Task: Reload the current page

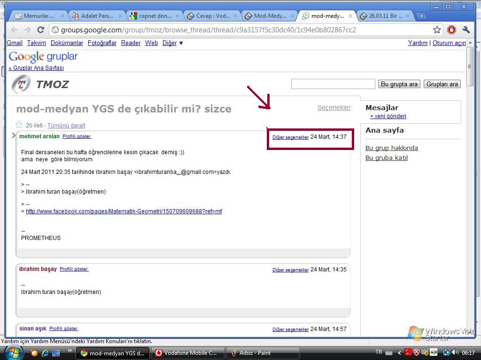Action: [40, 30]
